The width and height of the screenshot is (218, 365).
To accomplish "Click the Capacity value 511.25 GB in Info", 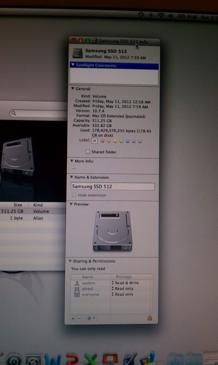I will pyautogui.click(x=102, y=121).
